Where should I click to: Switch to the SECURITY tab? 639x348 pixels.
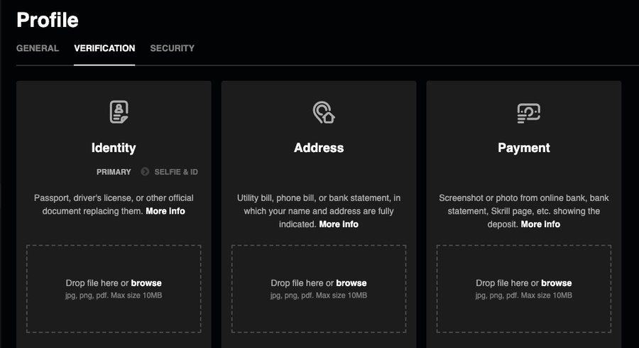tap(172, 48)
